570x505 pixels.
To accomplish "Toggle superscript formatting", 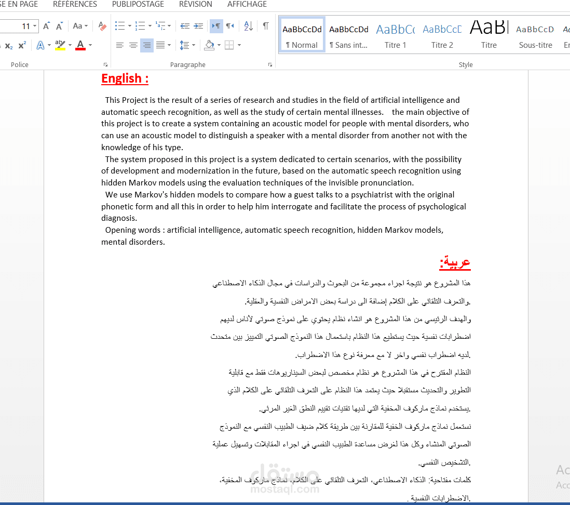I will click(22, 45).
